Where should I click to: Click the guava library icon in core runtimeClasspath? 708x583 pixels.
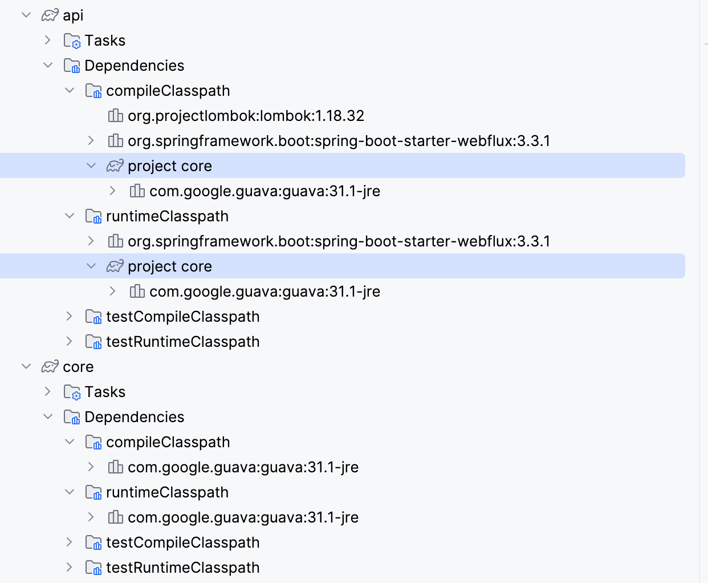tap(116, 517)
